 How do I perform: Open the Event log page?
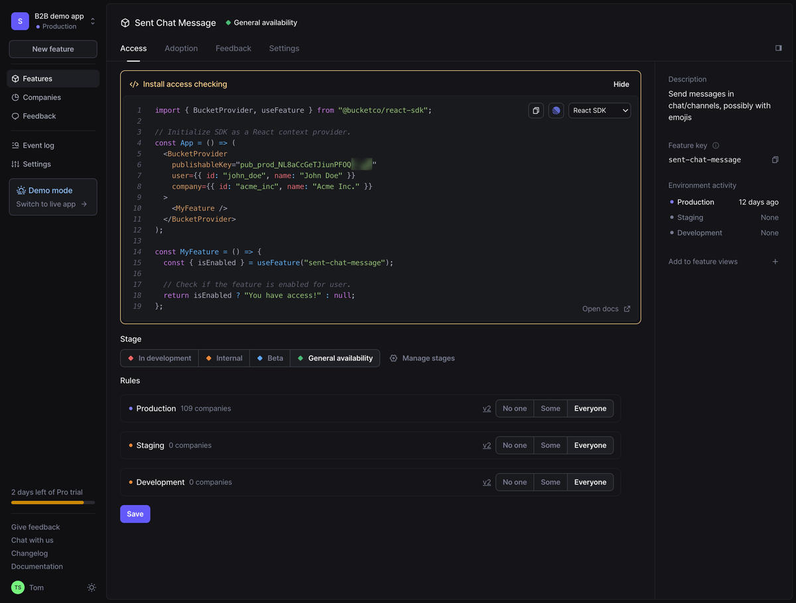(53, 145)
